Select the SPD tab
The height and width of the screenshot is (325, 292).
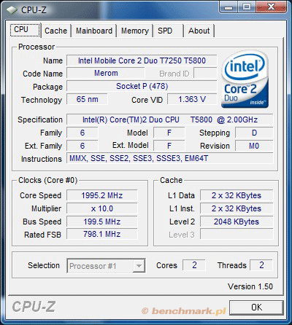168,31
